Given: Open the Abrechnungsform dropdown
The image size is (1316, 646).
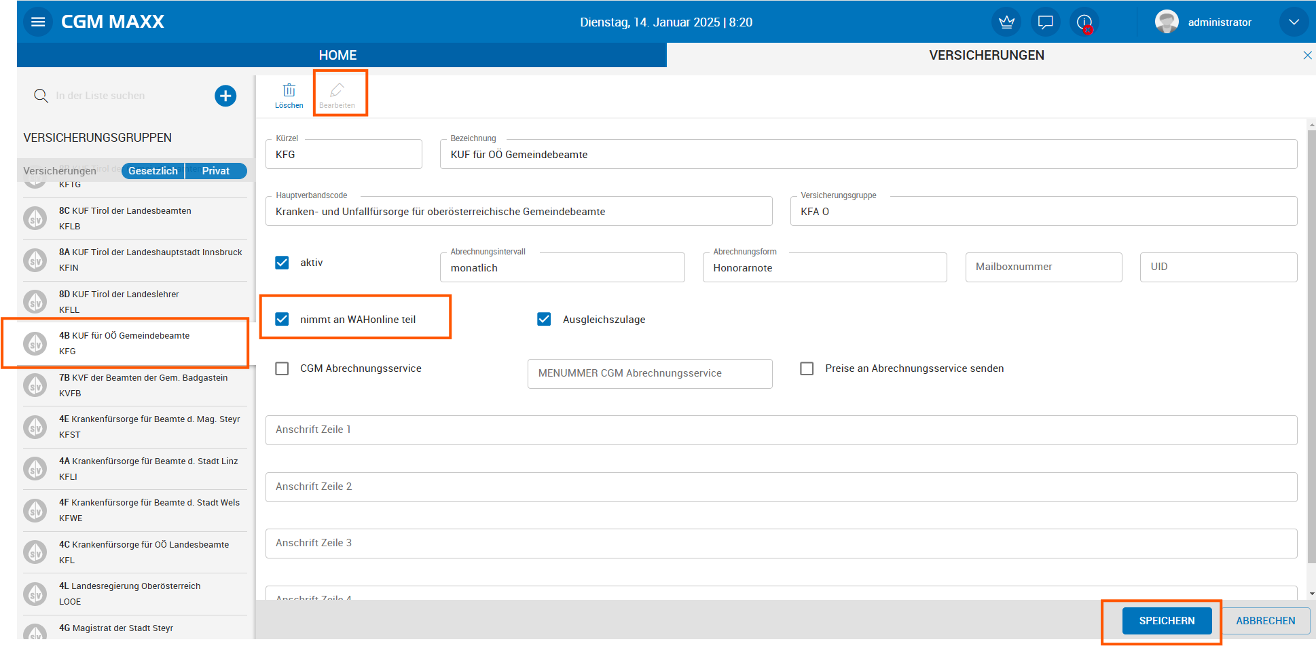Looking at the screenshot, I should [x=824, y=267].
